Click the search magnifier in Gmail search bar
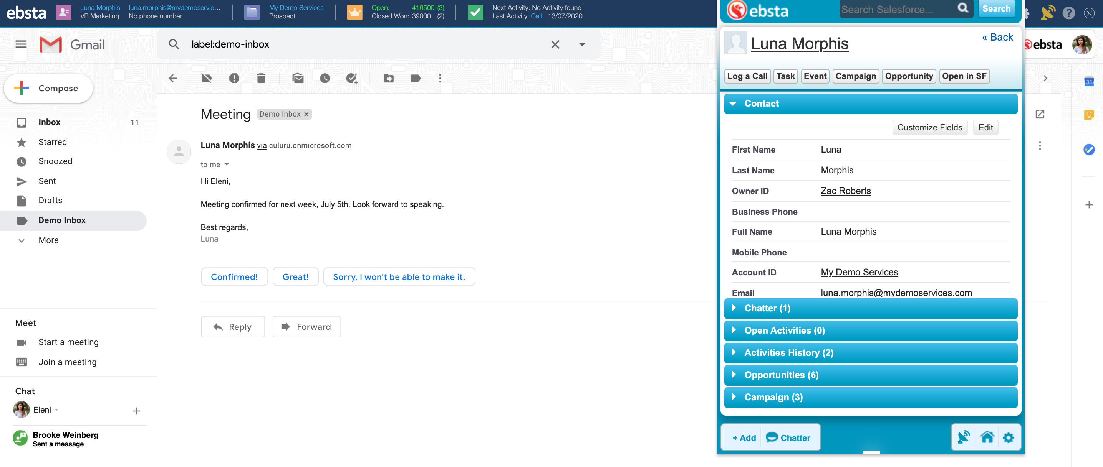This screenshot has height=467, width=1103. pos(174,44)
